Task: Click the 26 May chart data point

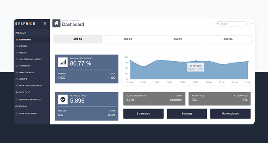Action: click(143, 67)
